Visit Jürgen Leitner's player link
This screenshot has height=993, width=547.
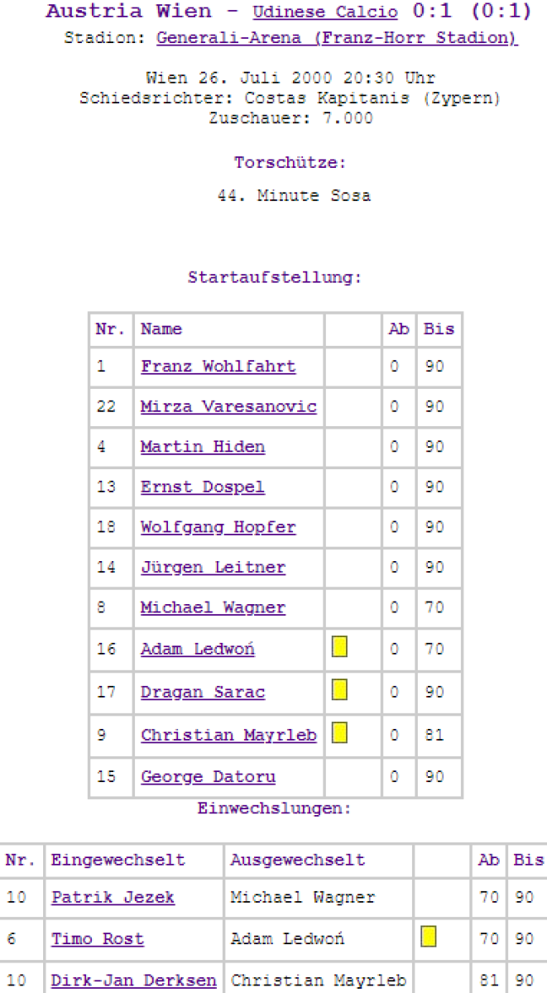pyautogui.click(x=213, y=568)
